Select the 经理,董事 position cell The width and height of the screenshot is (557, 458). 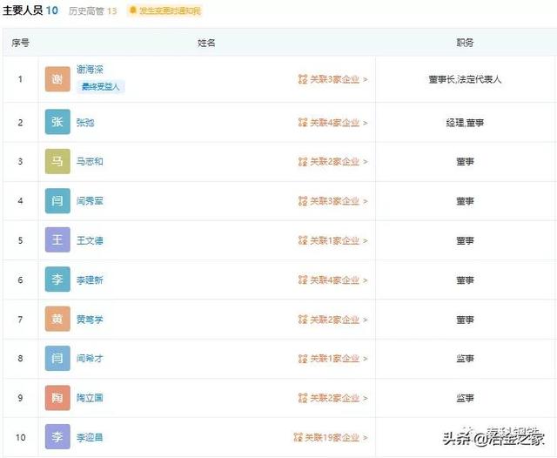pos(465,123)
